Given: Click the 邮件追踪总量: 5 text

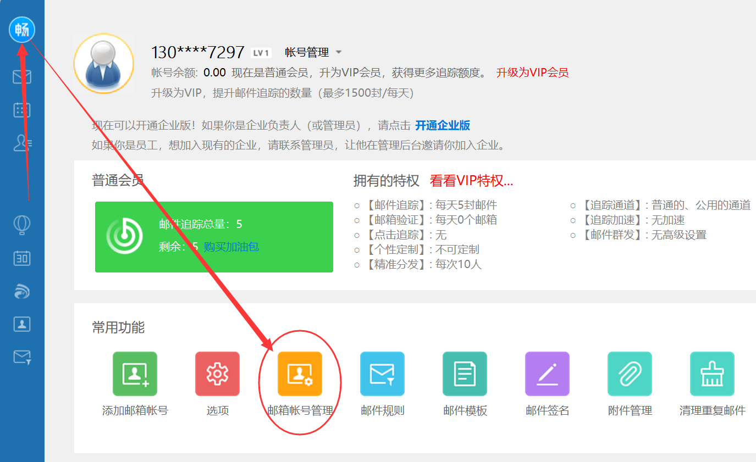Looking at the screenshot, I should 201,224.
